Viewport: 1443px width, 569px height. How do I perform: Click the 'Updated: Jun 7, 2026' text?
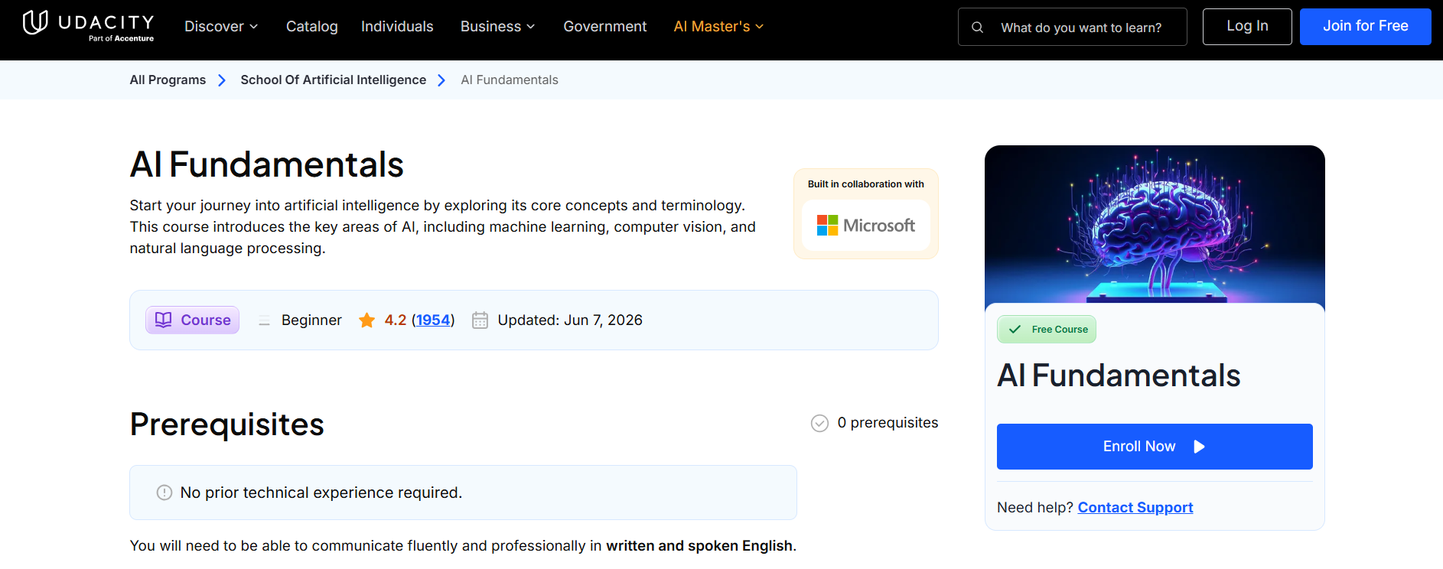pyautogui.click(x=570, y=320)
